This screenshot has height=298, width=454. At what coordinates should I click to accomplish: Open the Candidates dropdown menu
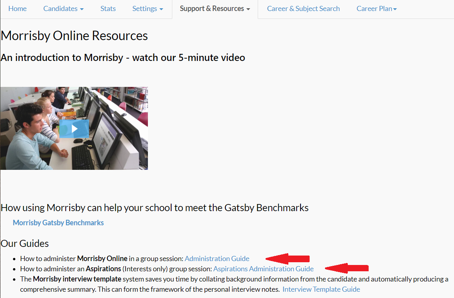click(63, 9)
